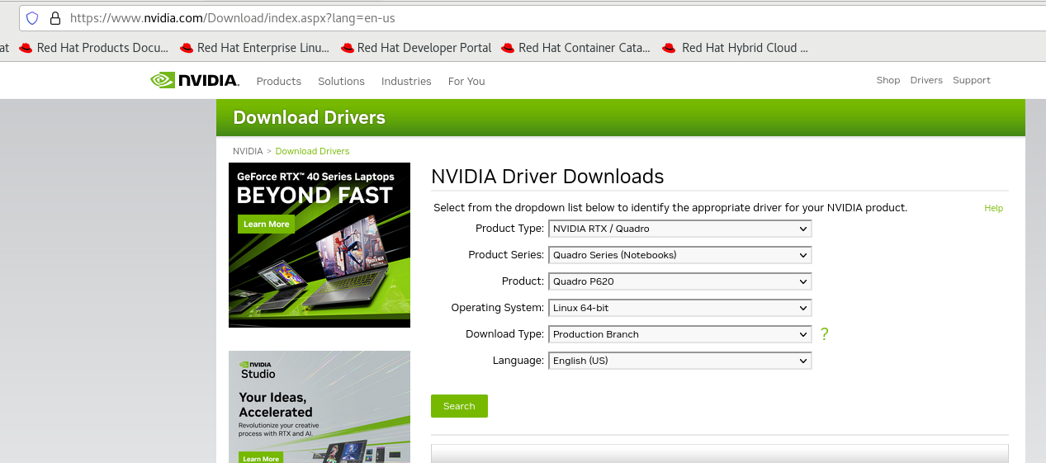The height and width of the screenshot is (463, 1046).
Task: Open the Products menu
Action: [x=279, y=81]
